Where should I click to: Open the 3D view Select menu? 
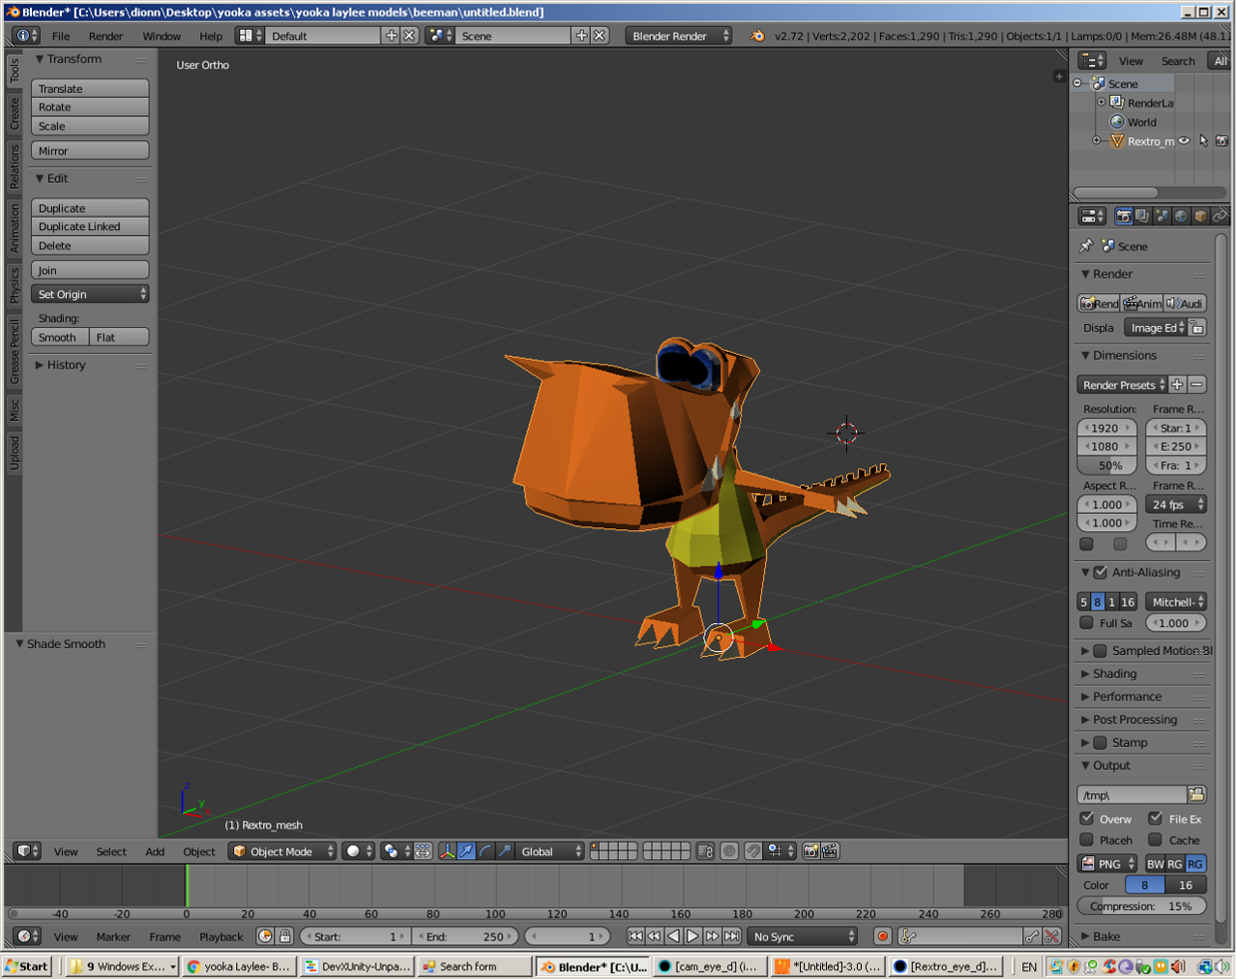[111, 851]
